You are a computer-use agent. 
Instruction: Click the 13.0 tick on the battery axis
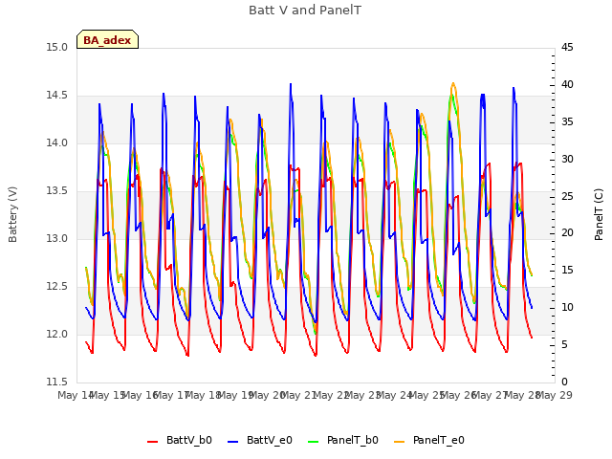pyautogui.click(x=56, y=238)
